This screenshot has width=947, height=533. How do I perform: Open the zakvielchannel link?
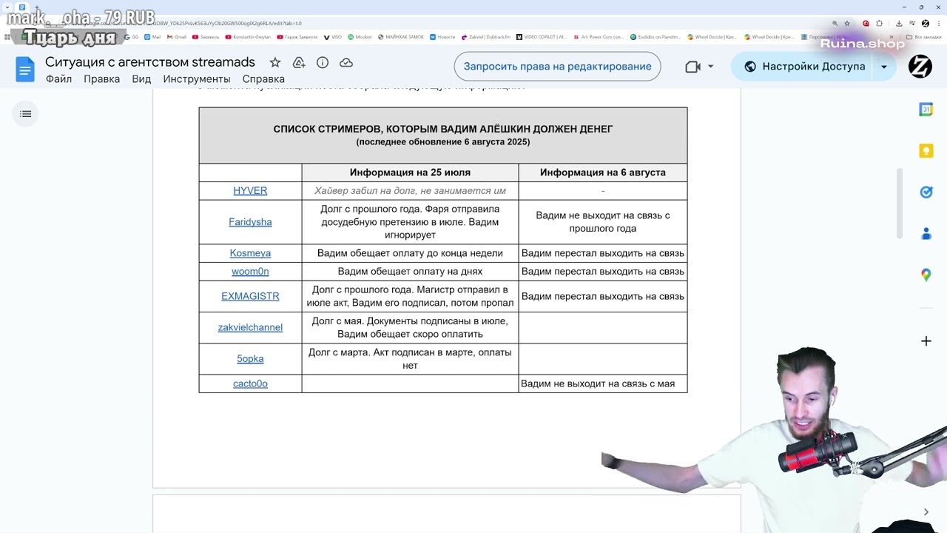coord(250,327)
